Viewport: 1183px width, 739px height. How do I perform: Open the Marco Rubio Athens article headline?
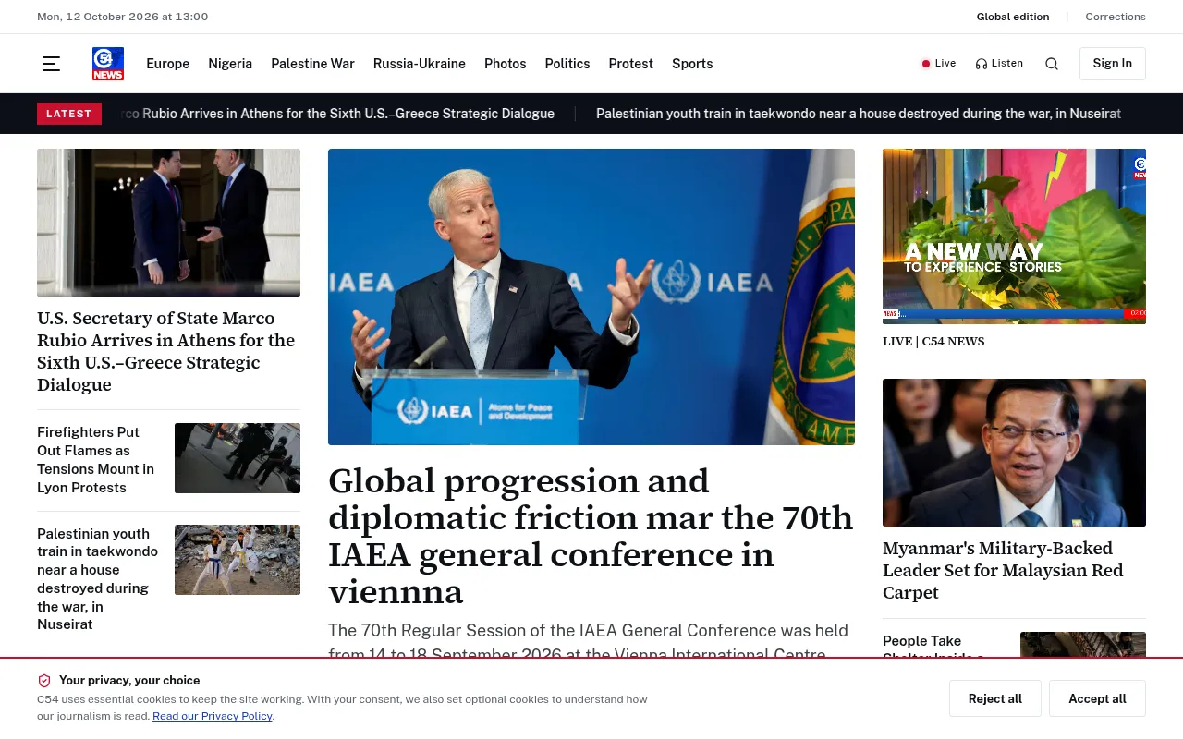[x=168, y=351]
